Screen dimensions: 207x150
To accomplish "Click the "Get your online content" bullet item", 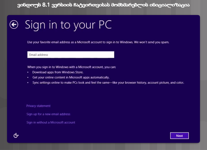I will pos(70,77).
